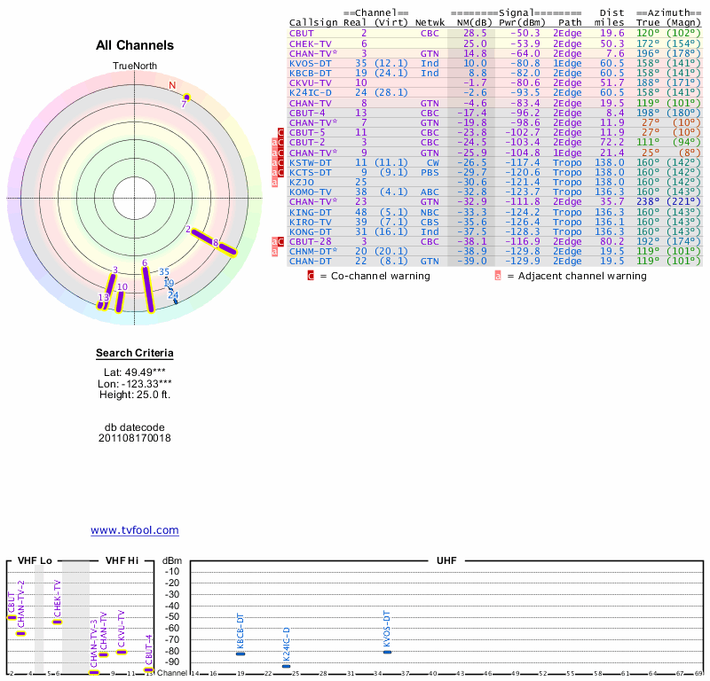Viewport: 710px width, 681px height.
Task: Click the Search Criteria heading
Action: (134, 354)
